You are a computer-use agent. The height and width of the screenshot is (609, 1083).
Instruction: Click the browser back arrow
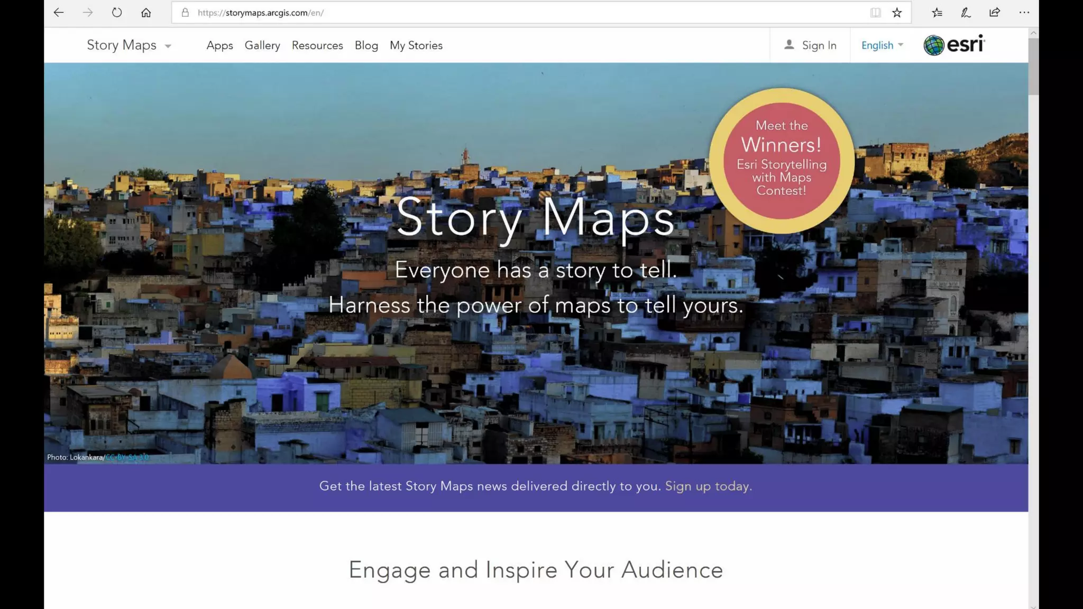(x=59, y=13)
